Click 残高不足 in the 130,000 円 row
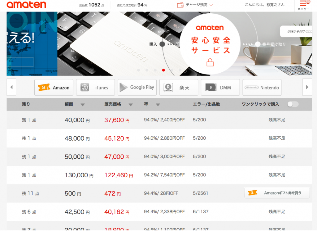317x231 pixels. (277, 175)
